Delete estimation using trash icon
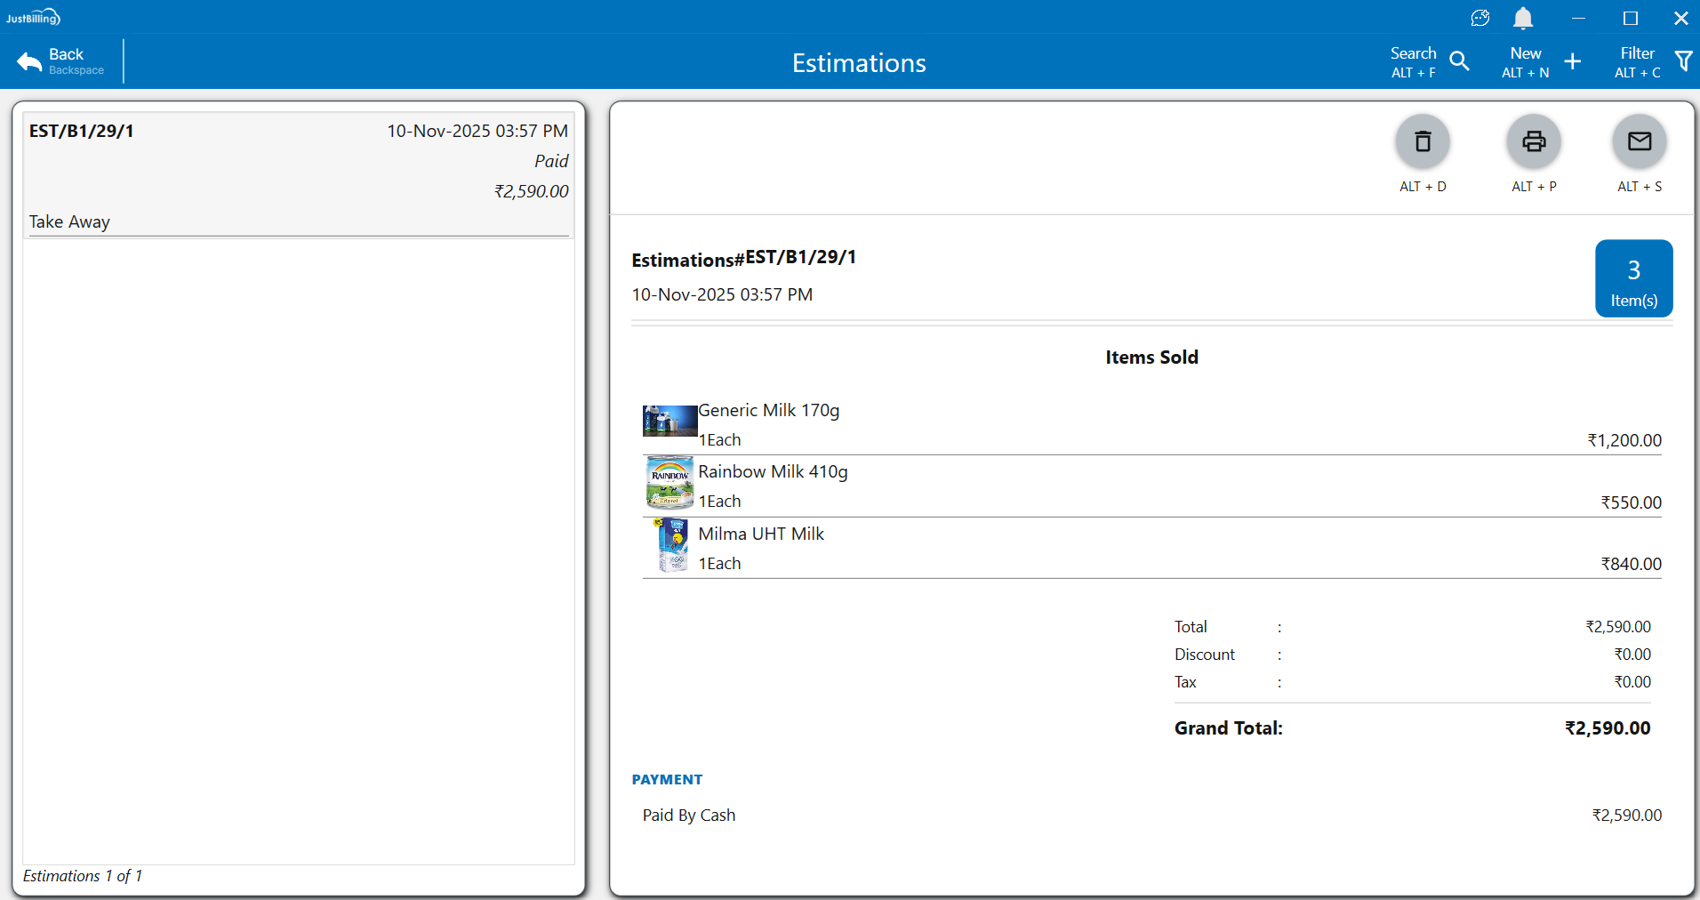1700x900 pixels. (x=1423, y=141)
